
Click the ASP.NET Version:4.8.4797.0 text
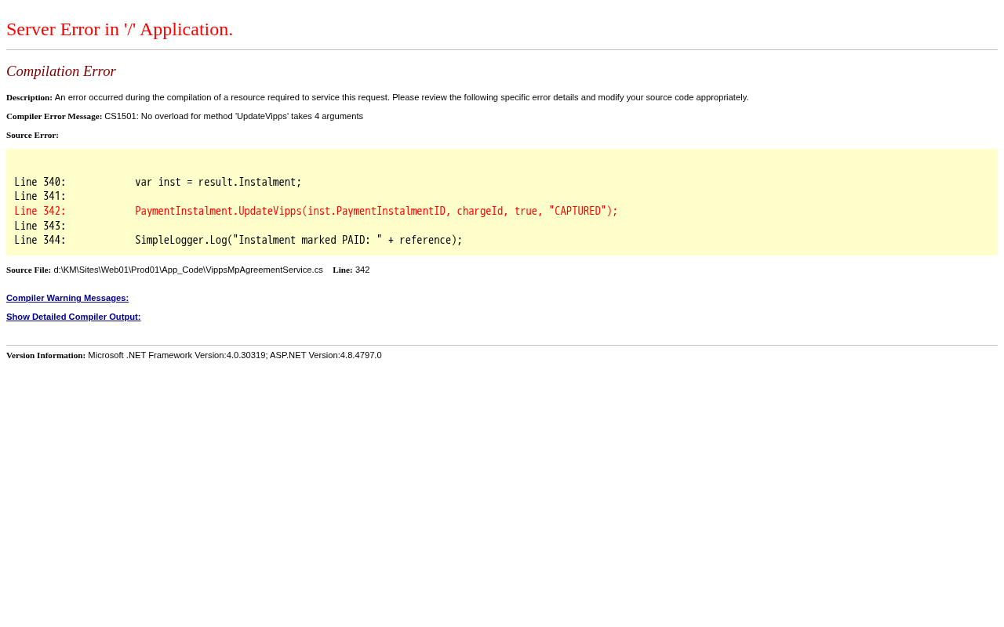click(x=326, y=355)
